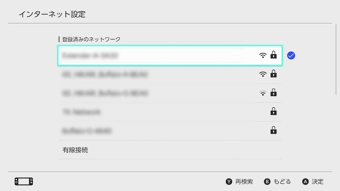
Task: Pick the fifth registered network's blurred name
Action: coord(86,131)
